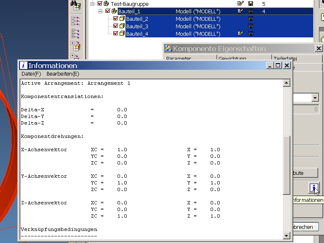
Task: Click the 'Delta-X' line in information text
Action: [74, 110]
